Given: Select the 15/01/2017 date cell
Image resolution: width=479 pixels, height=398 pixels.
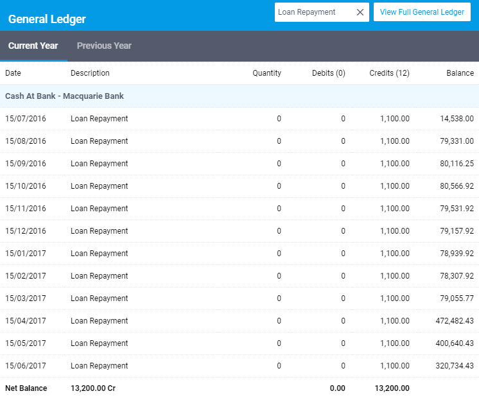Looking at the screenshot, I should tap(26, 253).
